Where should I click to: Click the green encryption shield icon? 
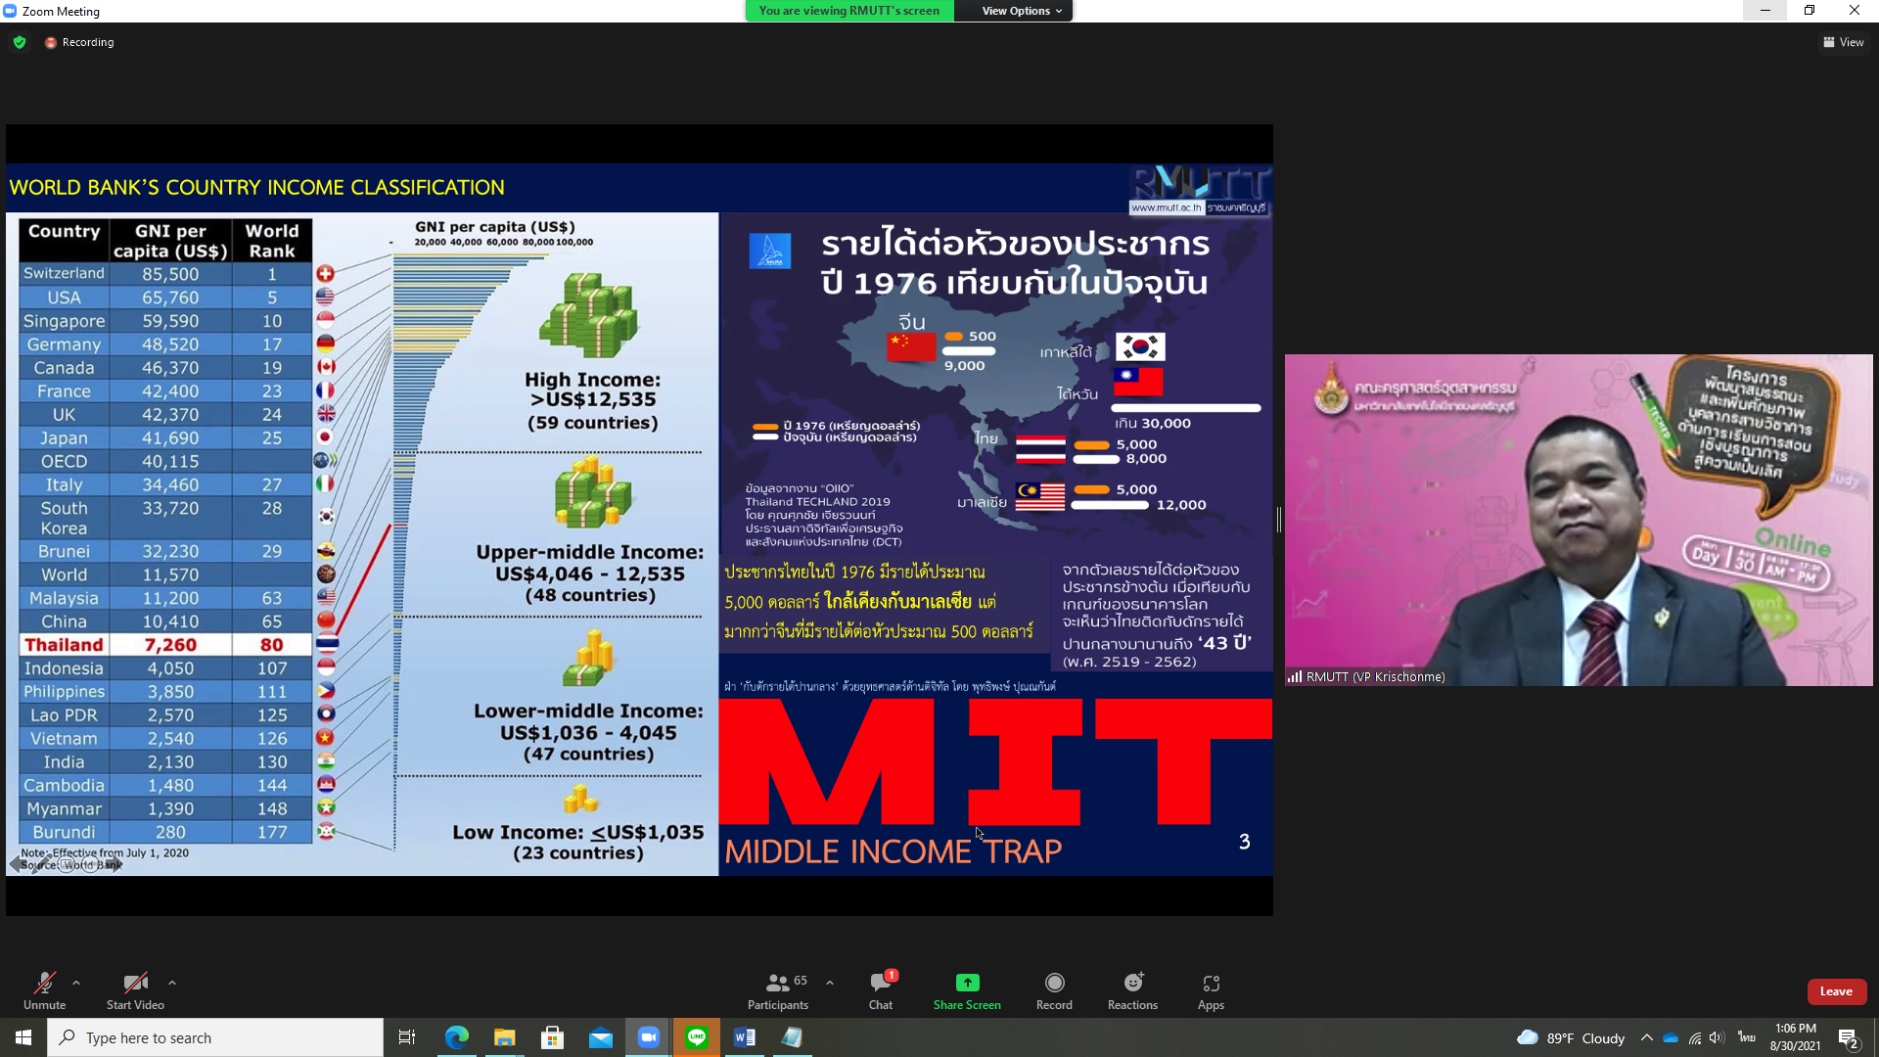20,42
